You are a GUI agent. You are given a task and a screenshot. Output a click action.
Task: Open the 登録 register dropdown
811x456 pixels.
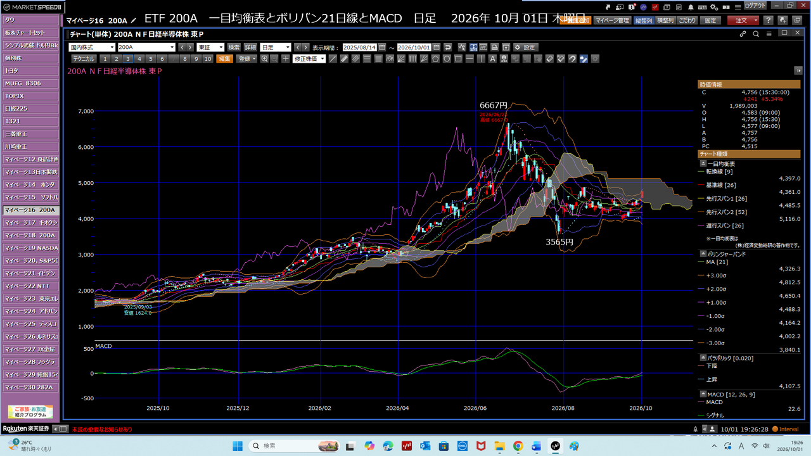click(246, 59)
